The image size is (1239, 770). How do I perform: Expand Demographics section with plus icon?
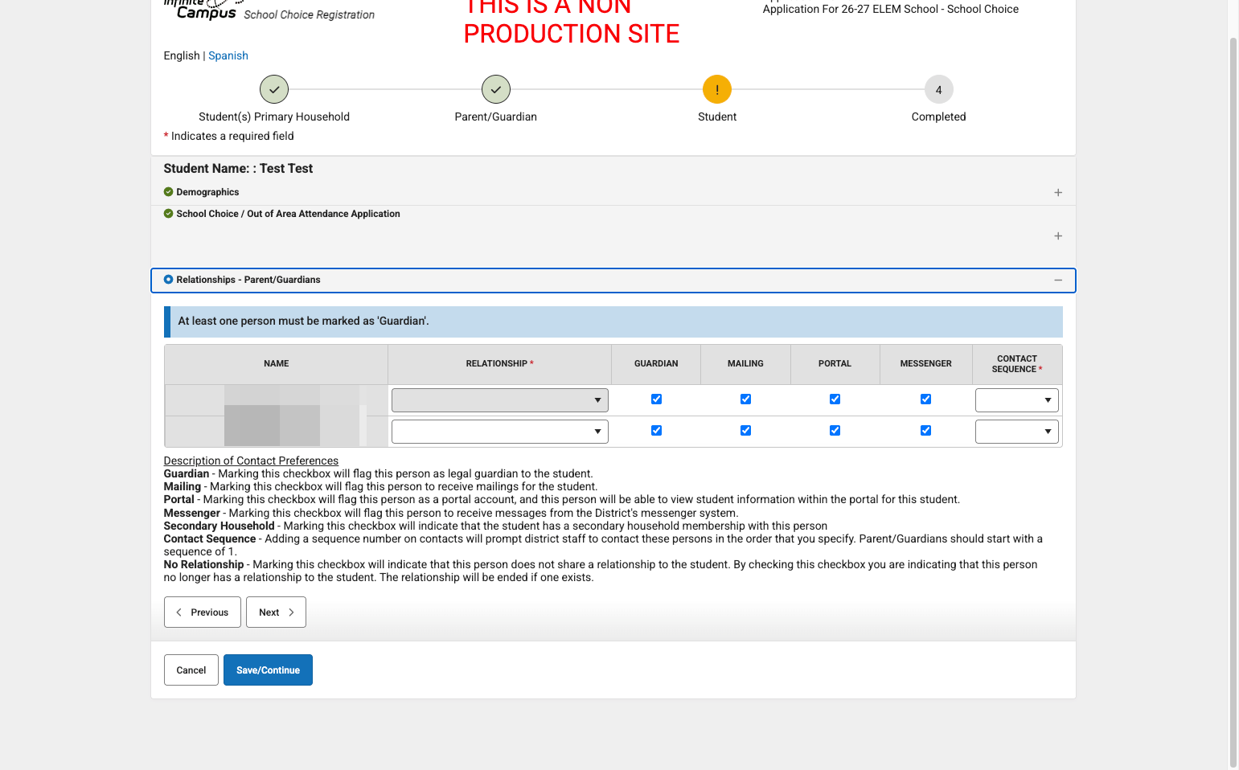(1058, 192)
